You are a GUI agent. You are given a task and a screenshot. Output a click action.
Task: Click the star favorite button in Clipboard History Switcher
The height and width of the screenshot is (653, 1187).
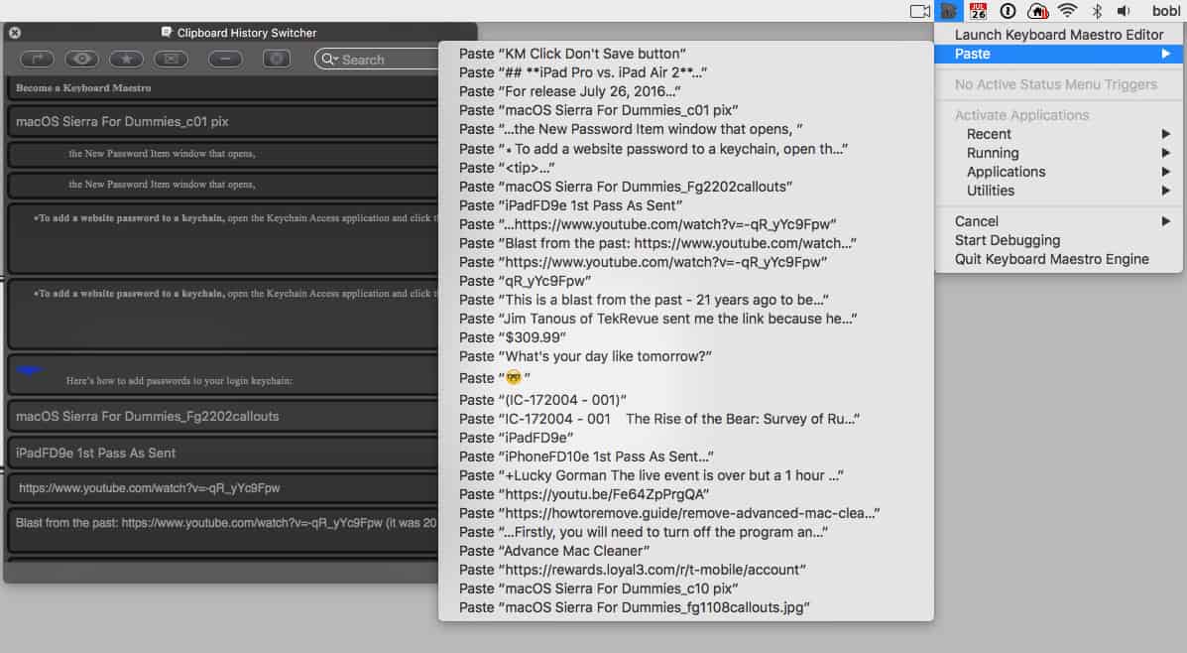(126, 60)
